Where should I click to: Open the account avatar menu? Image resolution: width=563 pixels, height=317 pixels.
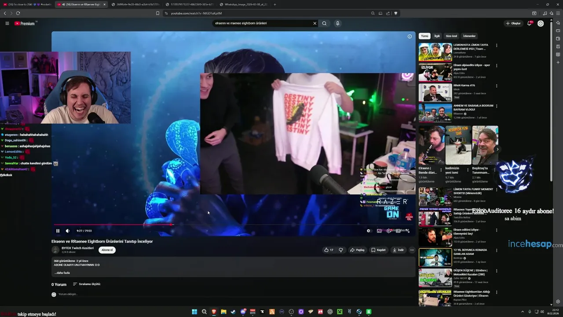(x=541, y=23)
